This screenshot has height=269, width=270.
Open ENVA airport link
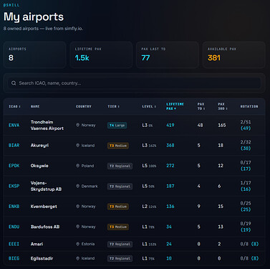point(14,125)
